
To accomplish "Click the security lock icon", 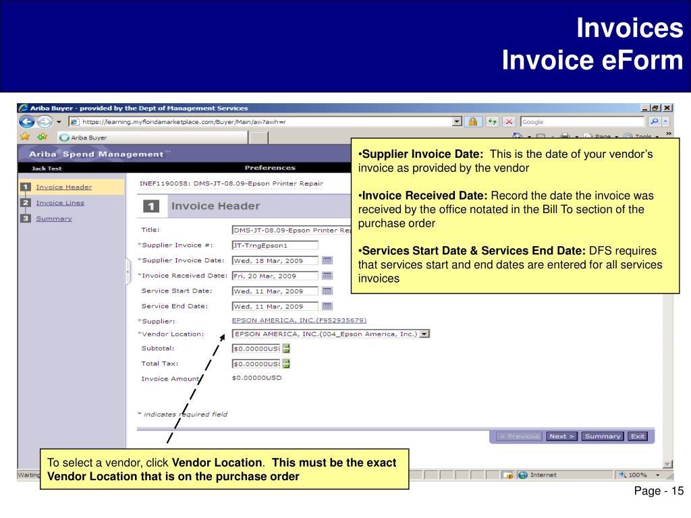I will pyautogui.click(x=473, y=121).
